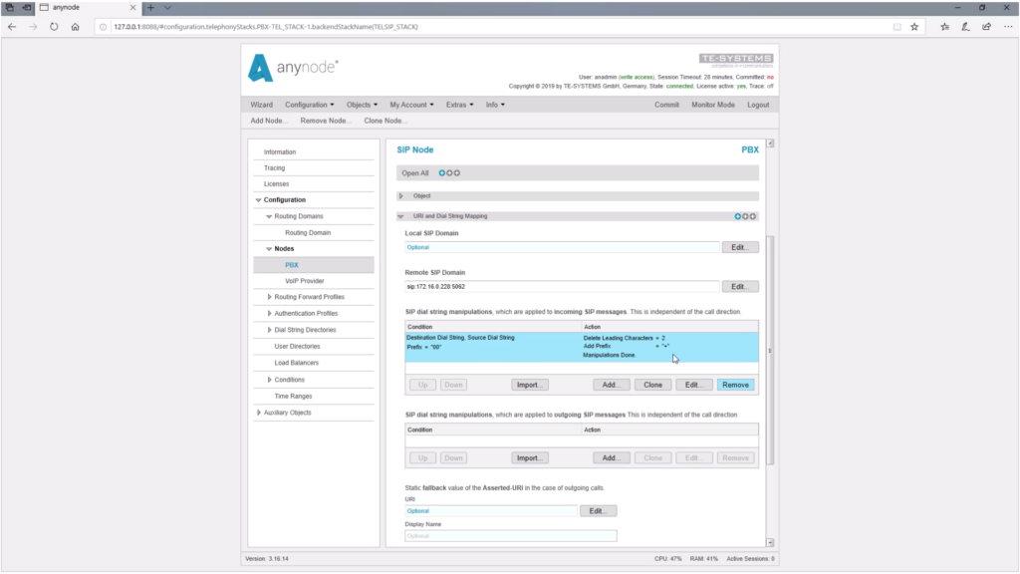Switch to Monitor Mode
1020x574 pixels.
coord(713,105)
